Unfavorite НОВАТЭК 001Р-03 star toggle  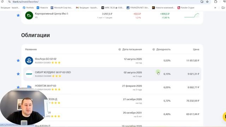point(18,87)
